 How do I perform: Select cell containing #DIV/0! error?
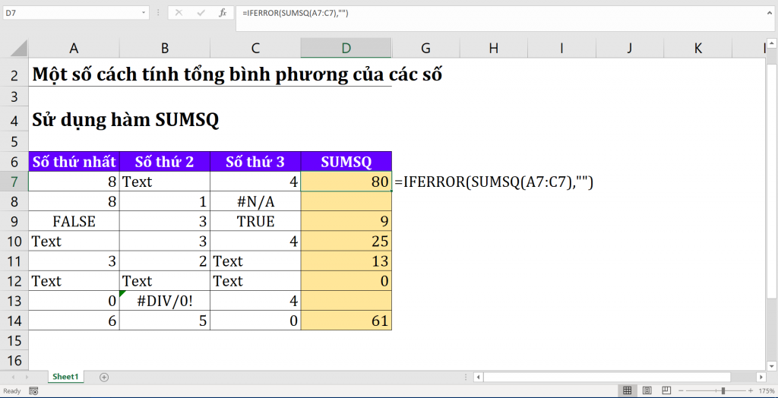pyautogui.click(x=164, y=300)
